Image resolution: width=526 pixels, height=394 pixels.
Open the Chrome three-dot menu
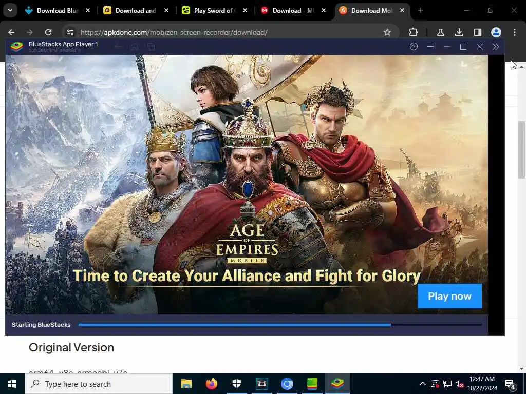click(515, 32)
